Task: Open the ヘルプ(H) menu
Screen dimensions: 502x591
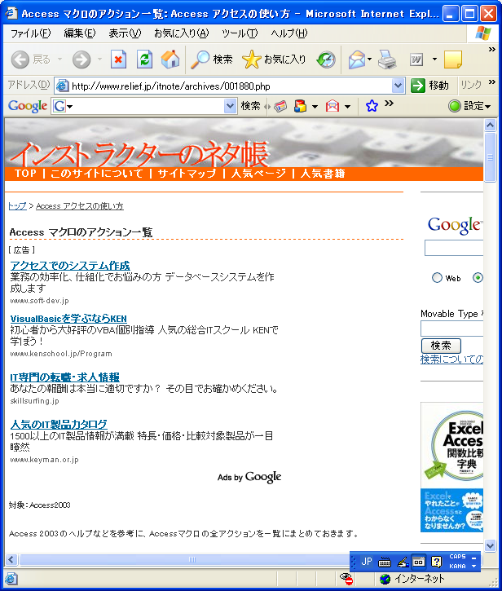Action: pyautogui.click(x=289, y=33)
